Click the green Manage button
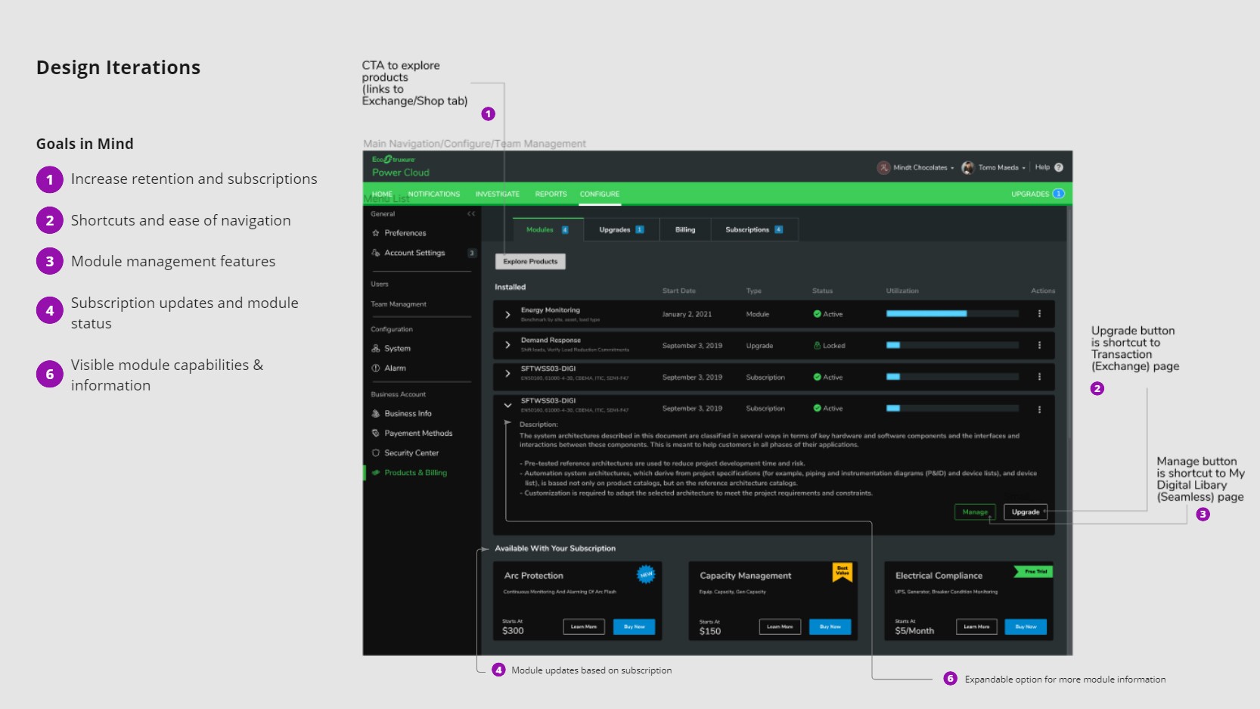This screenshot has width=1260, height=709. pyautogui.click(x=975, y=512)
